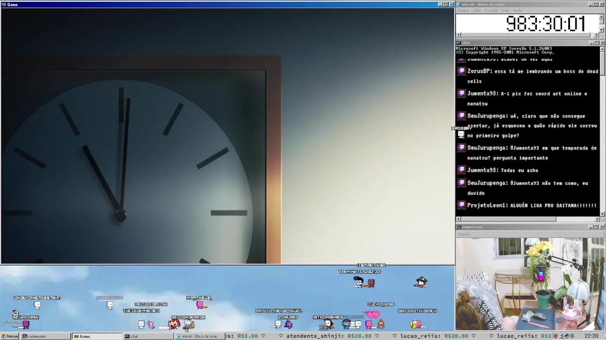Viewport: 606px width, 340px height.
Task: Click Twitch badge beside 'ué, claro que' message
Action: [x=462, y=116]
